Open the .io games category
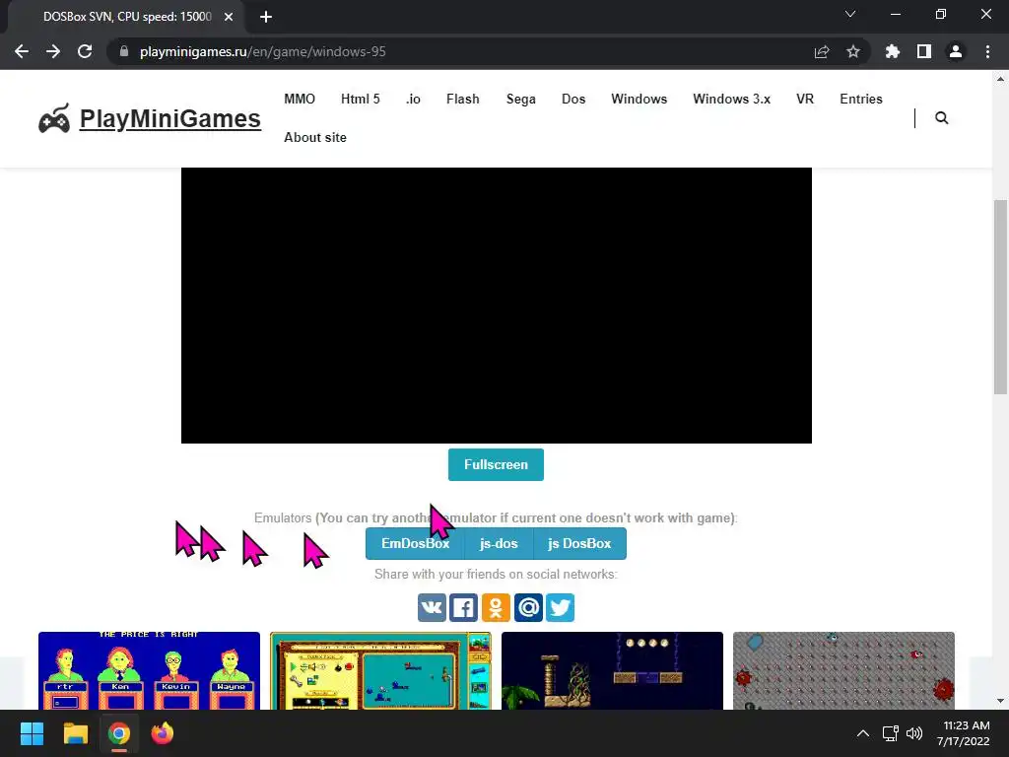The width and height of the screenshot is (1009, 757). pos(413,100)
